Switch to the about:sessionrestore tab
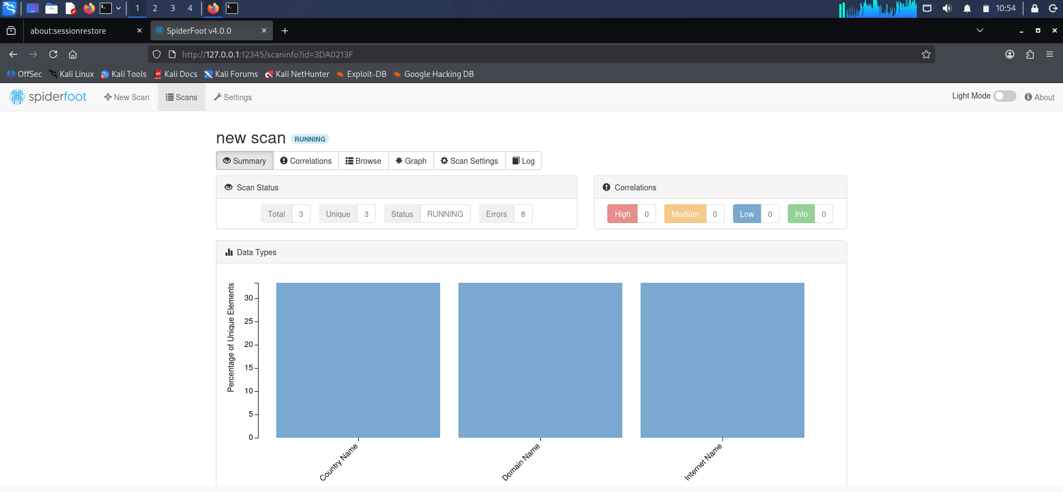1063x492 pixels. pos(86,31)
